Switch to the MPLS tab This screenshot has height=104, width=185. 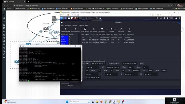[x=116, y=35]
